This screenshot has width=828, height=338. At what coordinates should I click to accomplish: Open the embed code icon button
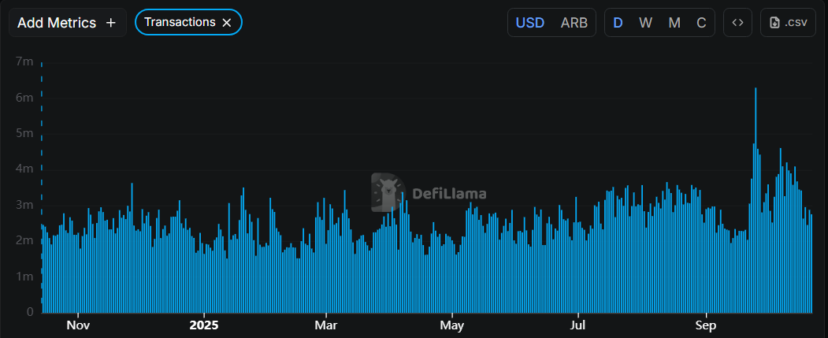click(x=737, y=23)
